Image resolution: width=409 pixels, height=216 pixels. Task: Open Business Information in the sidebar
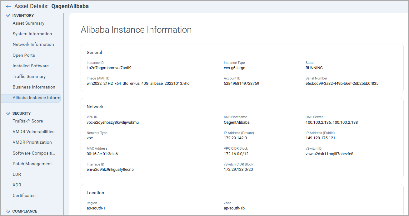click(x=34, y=87)
